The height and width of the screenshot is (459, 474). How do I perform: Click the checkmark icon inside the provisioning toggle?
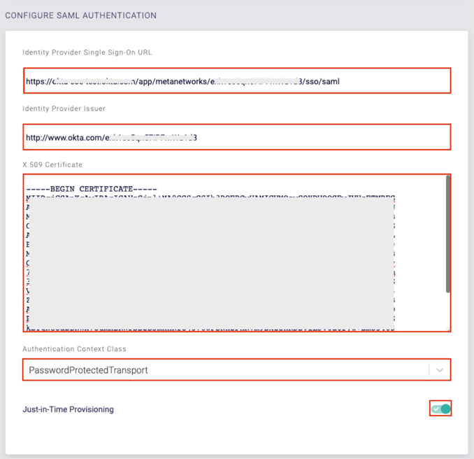[436, 409]
